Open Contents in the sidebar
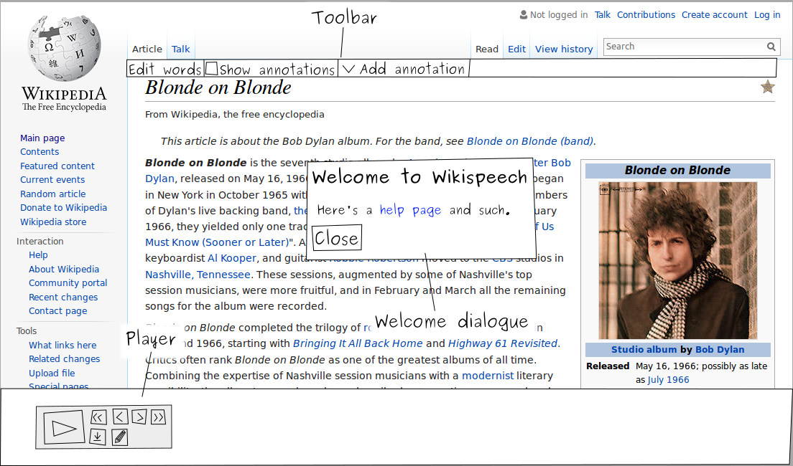 (40, 151)
